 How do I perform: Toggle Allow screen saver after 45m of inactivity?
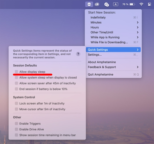[16, 83]
